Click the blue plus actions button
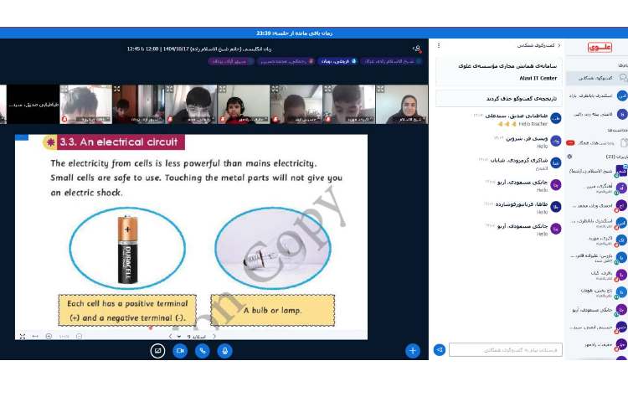Image resolution: width=628 pixels, height=402 pixels. [x=412, y=351]
